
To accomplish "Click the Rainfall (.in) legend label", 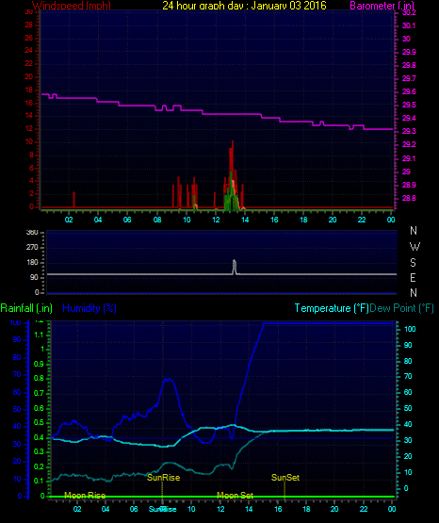I will point(26,308).
